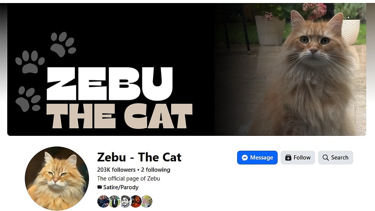The image size is (375, 211).
Task: Open the follower avatar showing blossoming trees
Action: [x=147, y=201]
